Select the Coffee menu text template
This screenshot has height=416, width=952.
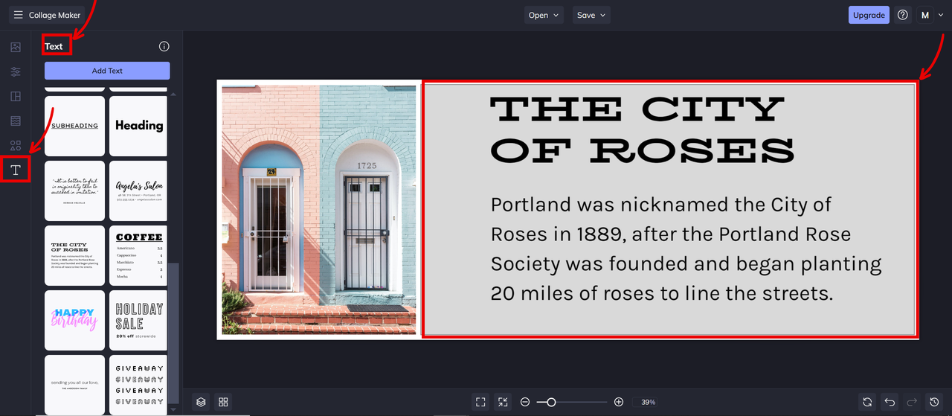138,255
